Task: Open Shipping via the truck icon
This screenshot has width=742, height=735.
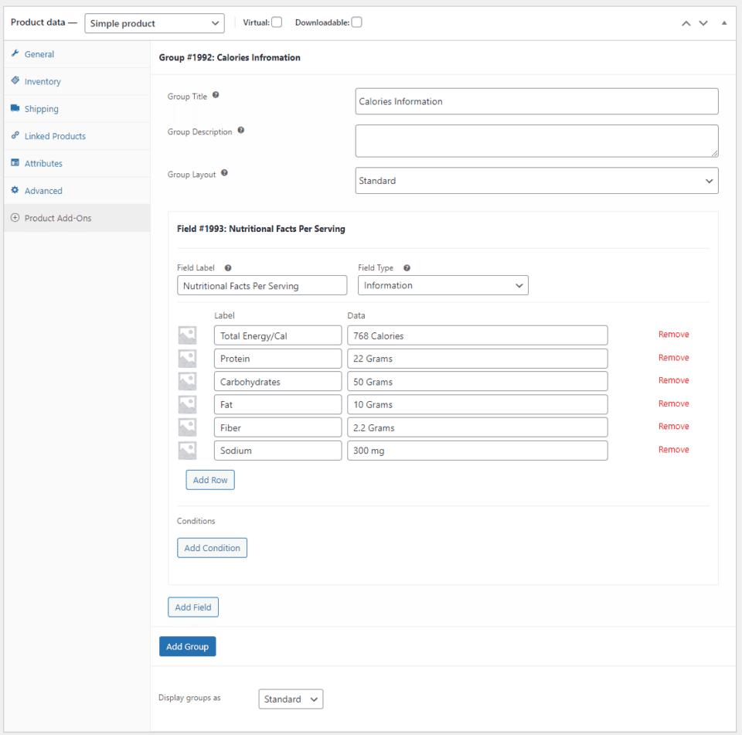Action: click(x=15, y=108)
